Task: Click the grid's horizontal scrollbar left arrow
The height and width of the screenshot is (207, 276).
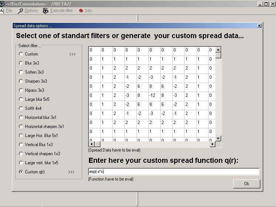Action: (92, 144)
